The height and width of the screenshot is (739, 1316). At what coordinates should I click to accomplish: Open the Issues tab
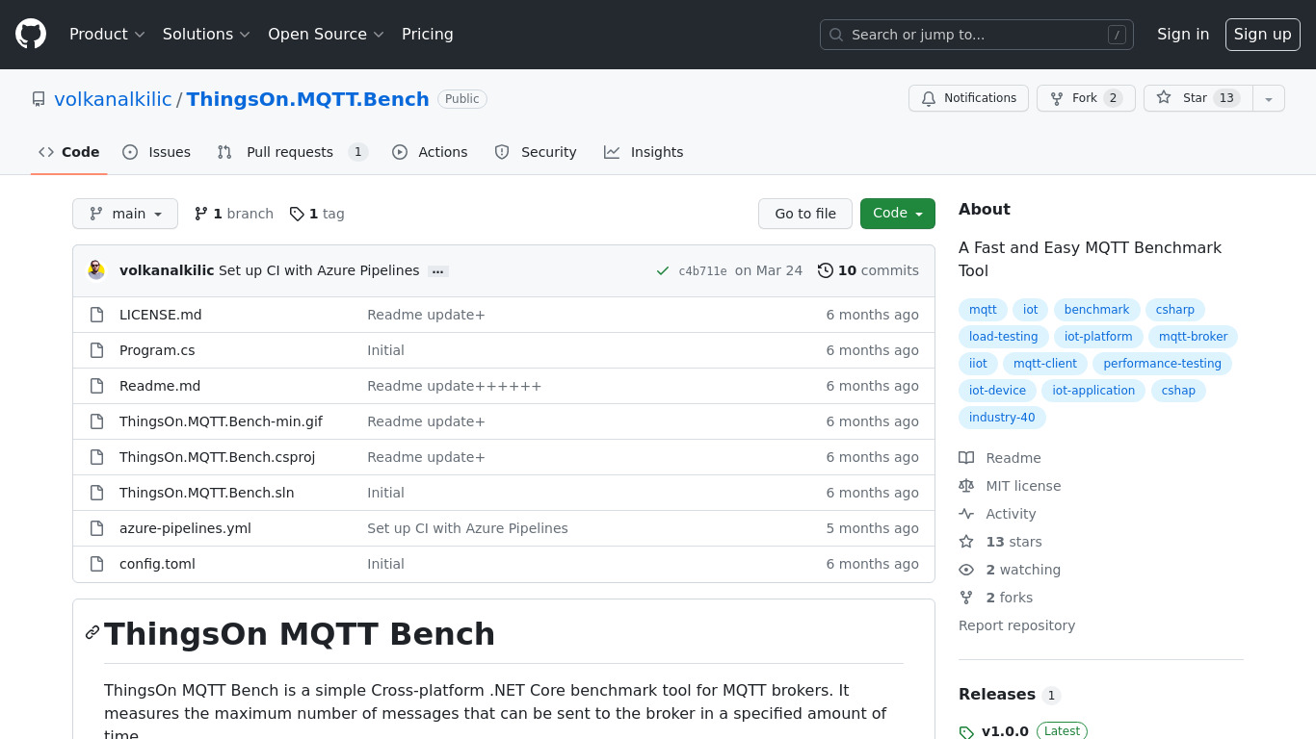tap(156, 152)
